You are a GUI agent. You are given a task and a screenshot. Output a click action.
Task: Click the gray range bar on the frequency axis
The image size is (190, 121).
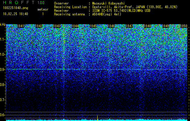[6, 93]
